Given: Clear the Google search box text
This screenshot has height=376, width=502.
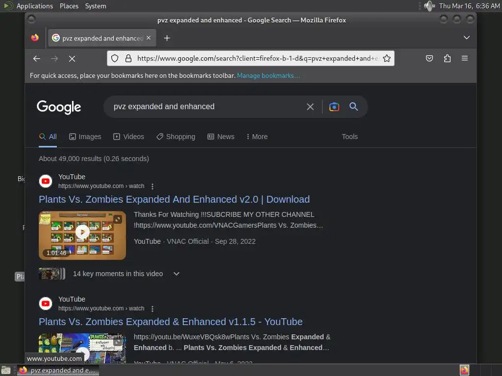Looking at the screenshot, I should point(310,107).
